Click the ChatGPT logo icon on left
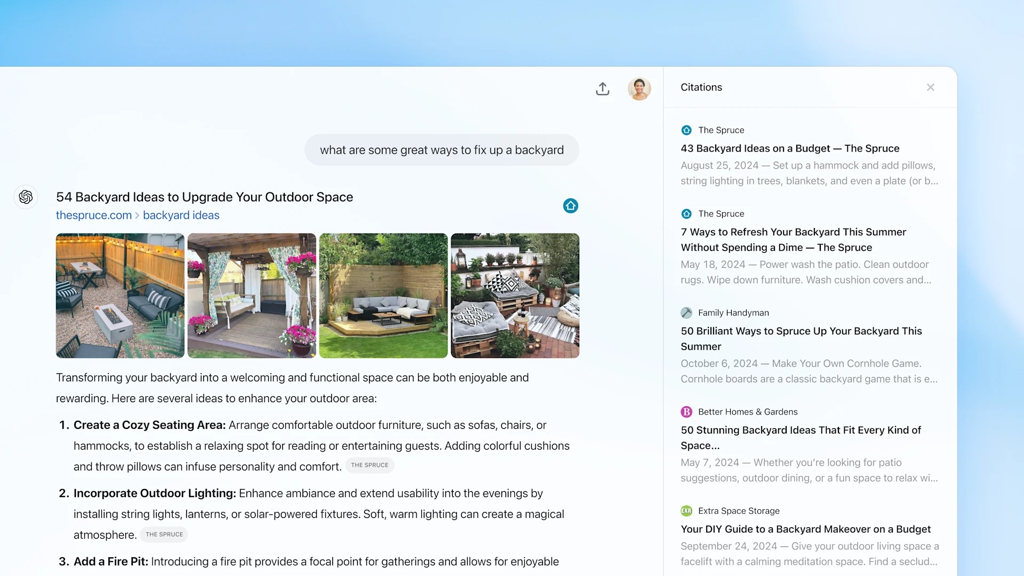1024x576 pixels. pos(25,197)
